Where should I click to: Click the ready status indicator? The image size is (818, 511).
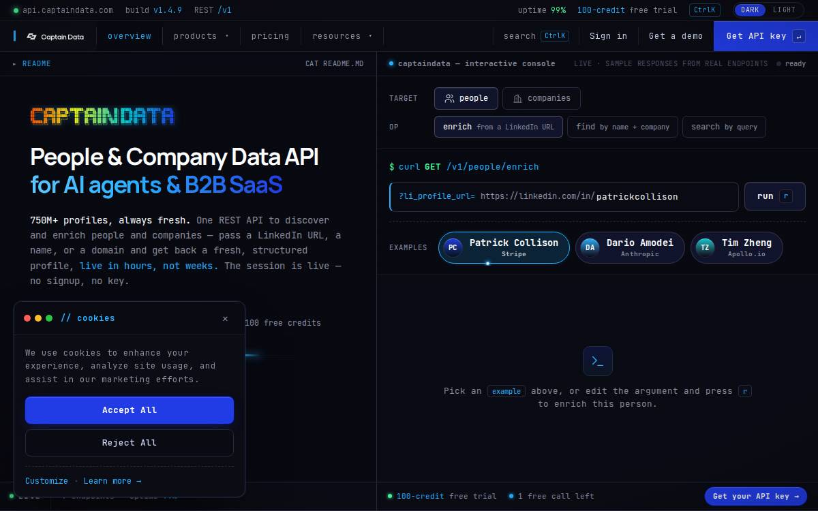(791, 63)
